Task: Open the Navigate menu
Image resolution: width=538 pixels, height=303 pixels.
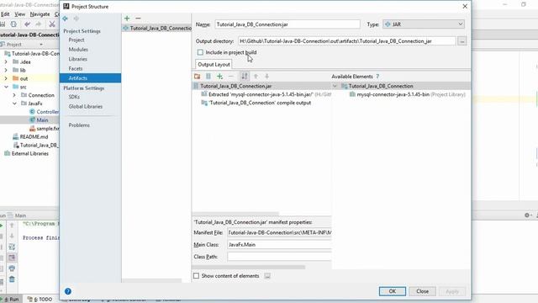Action: [40, 14]
